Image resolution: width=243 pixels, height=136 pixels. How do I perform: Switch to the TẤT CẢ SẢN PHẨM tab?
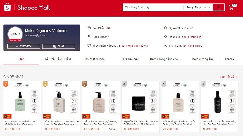[57, 59]
